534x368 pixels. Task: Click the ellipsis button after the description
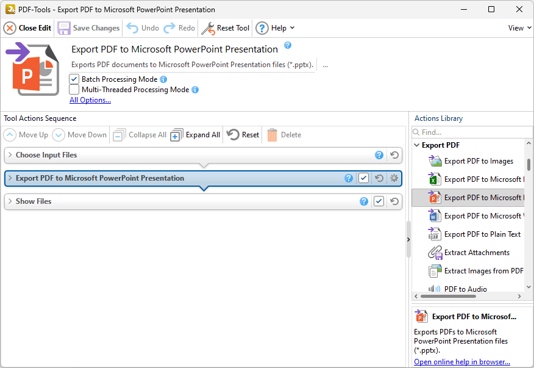326,65
